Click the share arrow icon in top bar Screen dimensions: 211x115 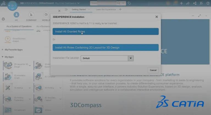(x=188, y=3)
